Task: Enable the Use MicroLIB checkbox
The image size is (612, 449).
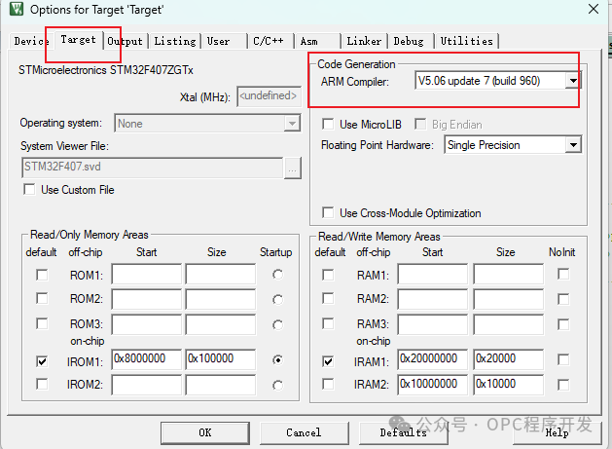Action: (x=328, y=125)
